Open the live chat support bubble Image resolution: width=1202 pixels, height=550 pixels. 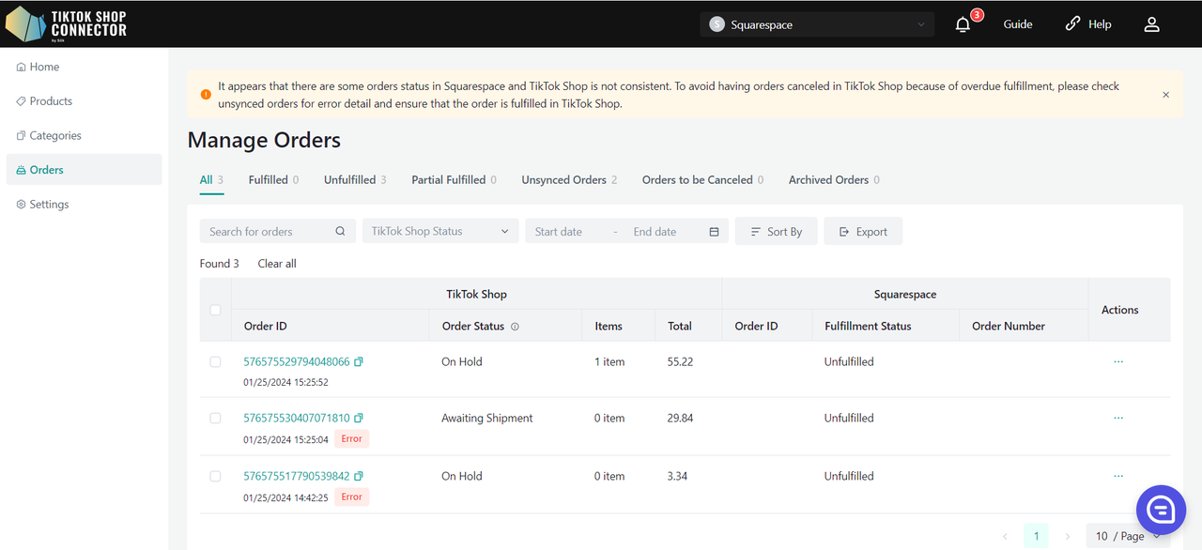(1161, 510)
